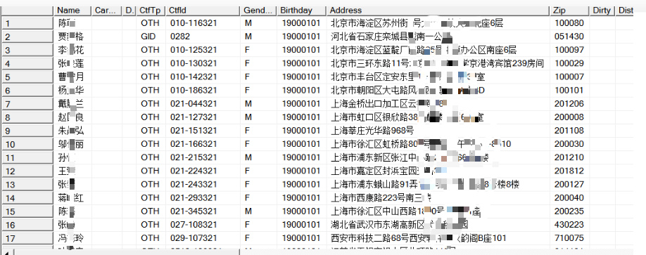Click the zip code 201206 cell
The image size is (646, 255).
(x=570, y=104)
